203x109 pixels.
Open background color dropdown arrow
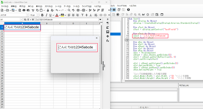coord(65,15)
